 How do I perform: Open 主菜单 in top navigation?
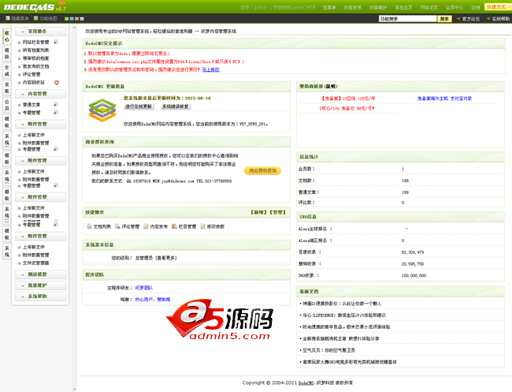pos(329,7)
